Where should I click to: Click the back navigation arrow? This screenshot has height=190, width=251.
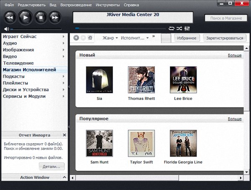[76, 38]
